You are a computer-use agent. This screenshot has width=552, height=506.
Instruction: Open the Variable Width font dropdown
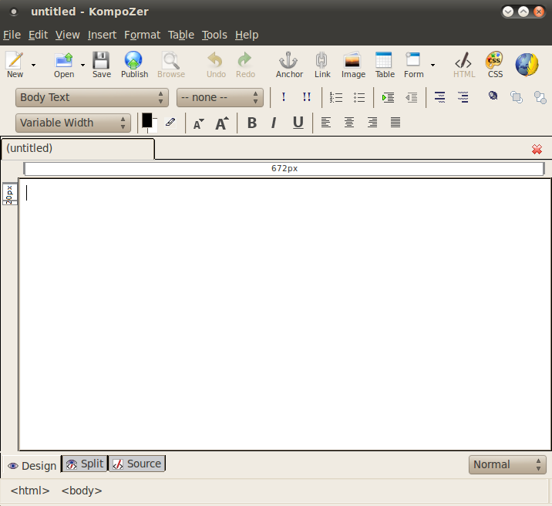pos(73,123)
